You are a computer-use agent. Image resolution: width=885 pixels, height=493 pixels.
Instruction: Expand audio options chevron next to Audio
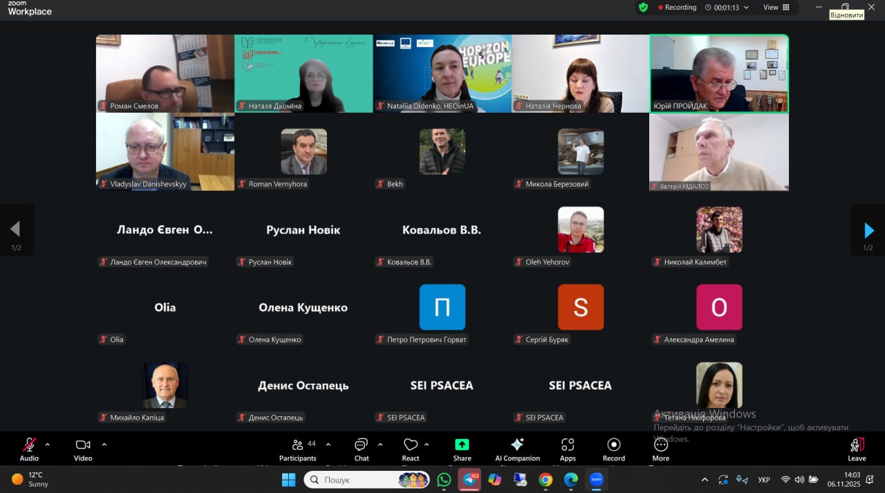click(48, 445)
